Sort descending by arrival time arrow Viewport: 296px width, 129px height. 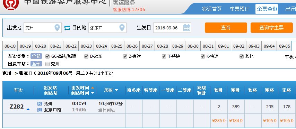93,93
